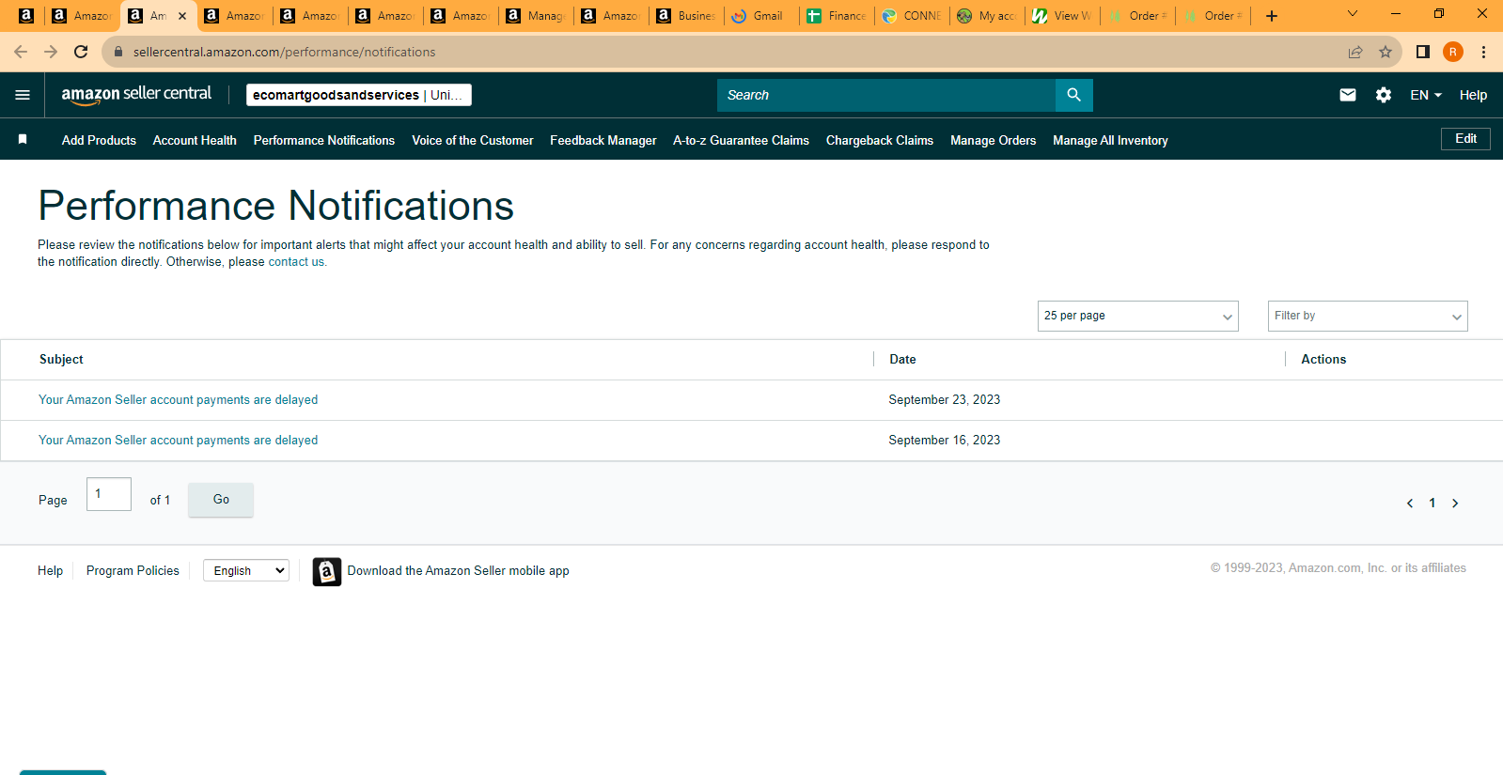Switch to the View W tab
The width and height of the screenshot is (1503, 775).
tap(1063, 16)
